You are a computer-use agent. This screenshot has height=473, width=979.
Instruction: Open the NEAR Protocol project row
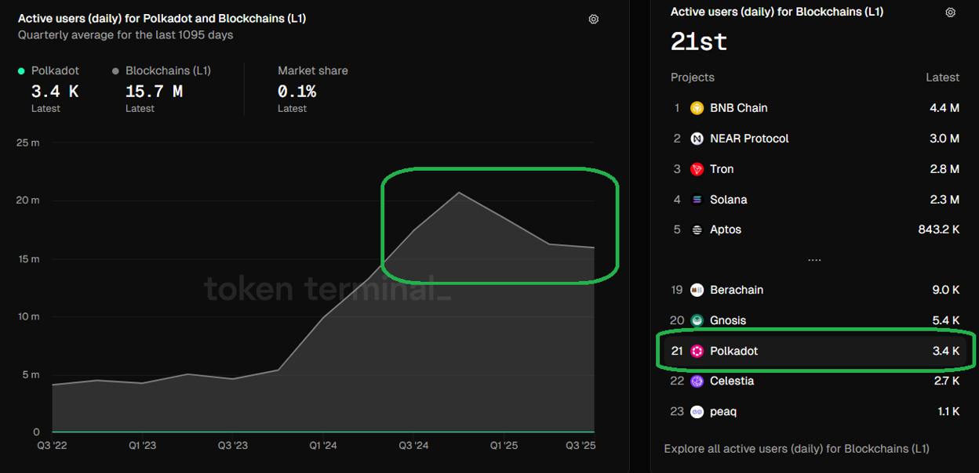pyautogui.click(x=816, y=139)
